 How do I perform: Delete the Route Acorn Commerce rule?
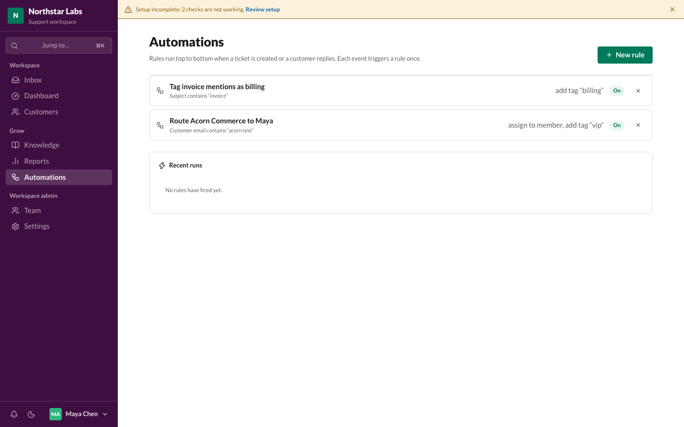tap(638, 125)
